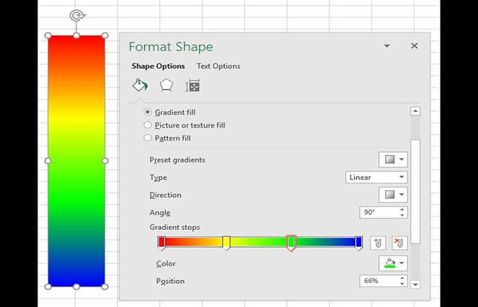The width and height of the screenshot is (478, 307).
Task: Close the Format Shape pane
Action: click(x=414, y=46)
